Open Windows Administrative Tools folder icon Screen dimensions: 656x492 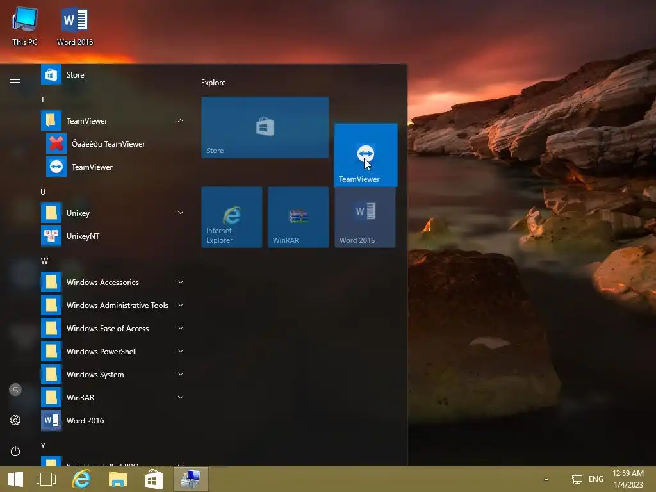(x=51, y=305)
